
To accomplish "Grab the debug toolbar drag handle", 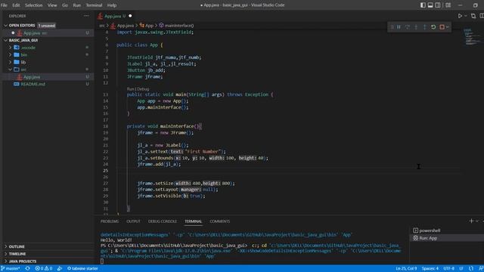I will (392, 27).
